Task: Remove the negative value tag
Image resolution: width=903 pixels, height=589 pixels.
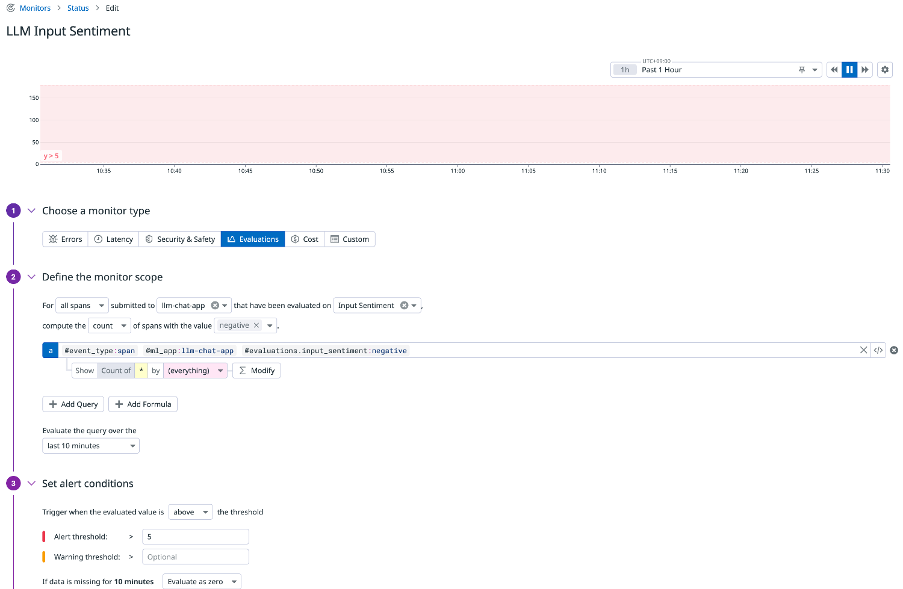Action: coord(256,325)
